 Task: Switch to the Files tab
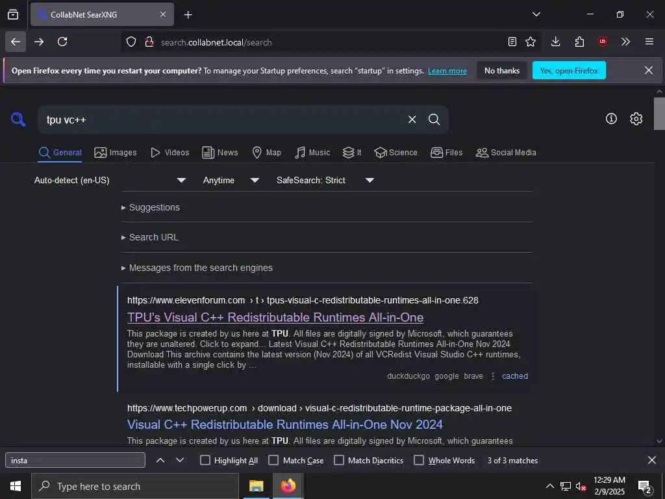[x=446, y=153]
